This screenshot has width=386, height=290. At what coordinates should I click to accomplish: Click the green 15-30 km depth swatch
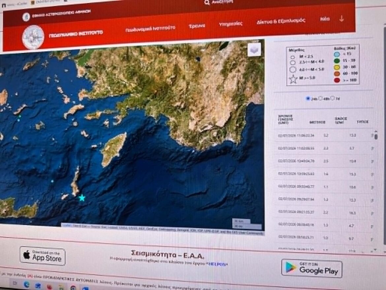point(337,61)
